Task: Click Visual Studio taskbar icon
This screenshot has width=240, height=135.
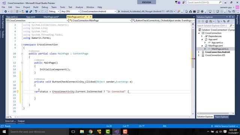Action: [117, 132]
